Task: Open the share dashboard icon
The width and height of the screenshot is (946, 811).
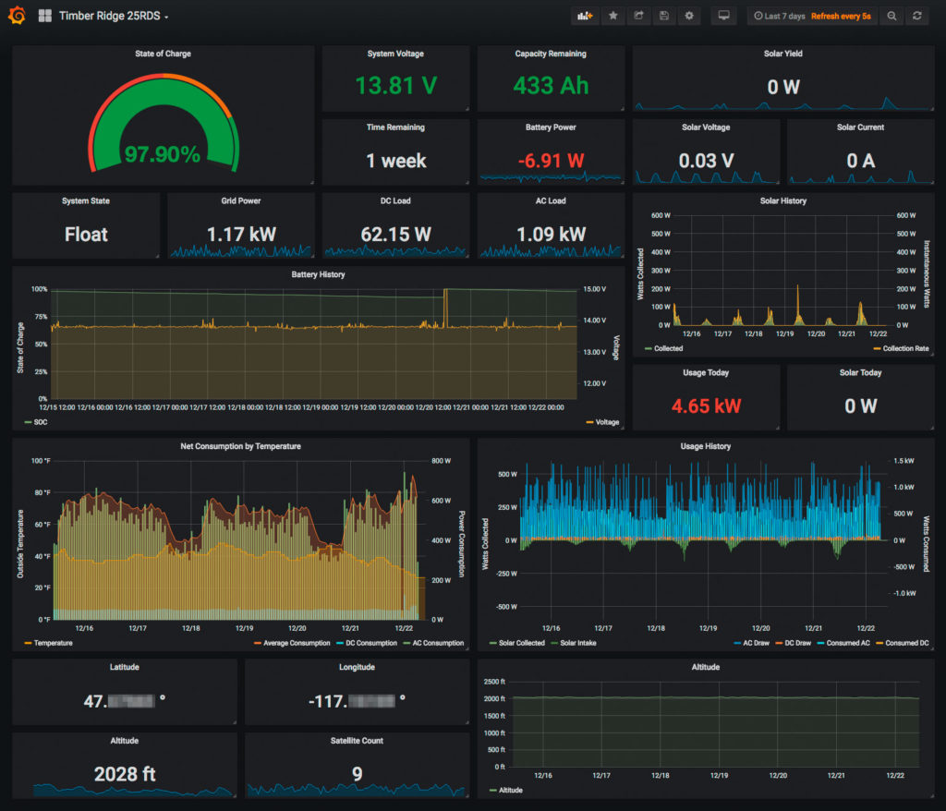Action: tap(638, 16)
